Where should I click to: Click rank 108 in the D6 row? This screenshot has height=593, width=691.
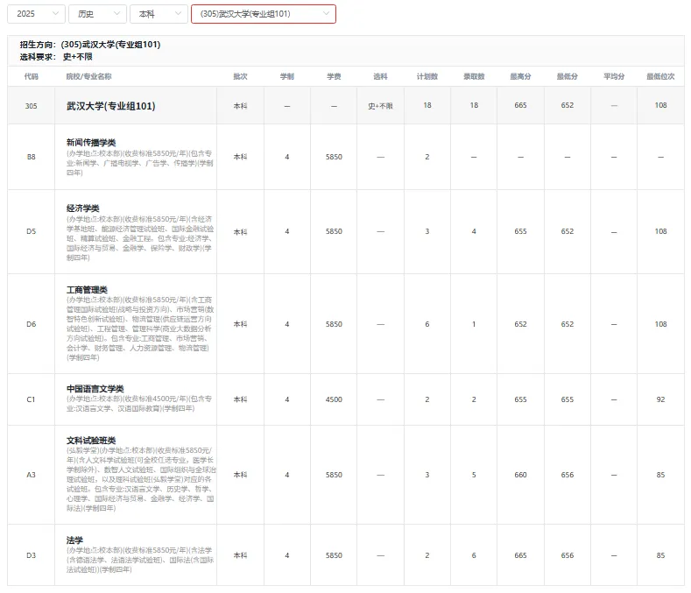point(660,324)
